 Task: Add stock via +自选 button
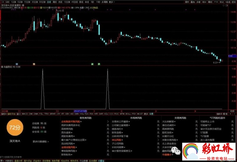click(227, 2)
